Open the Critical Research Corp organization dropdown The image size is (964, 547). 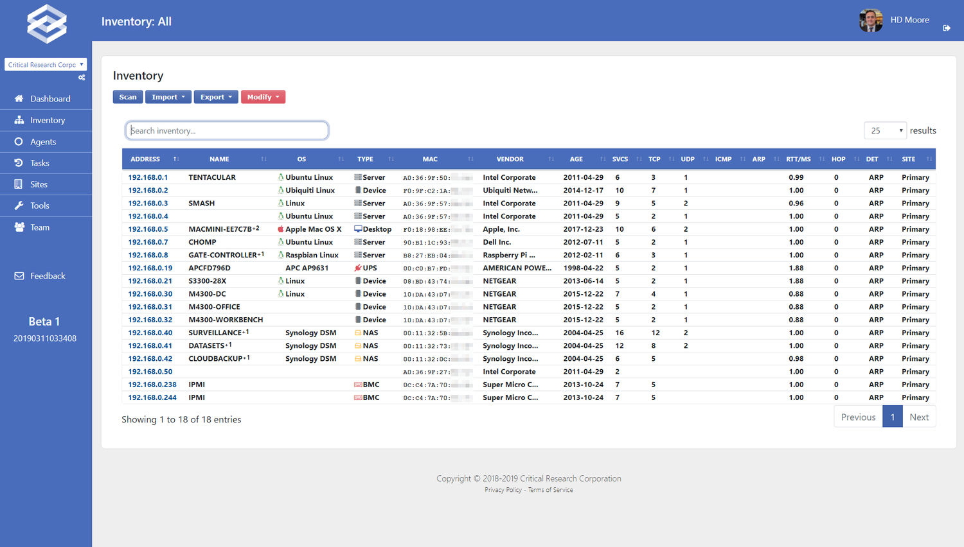(46, 64)
